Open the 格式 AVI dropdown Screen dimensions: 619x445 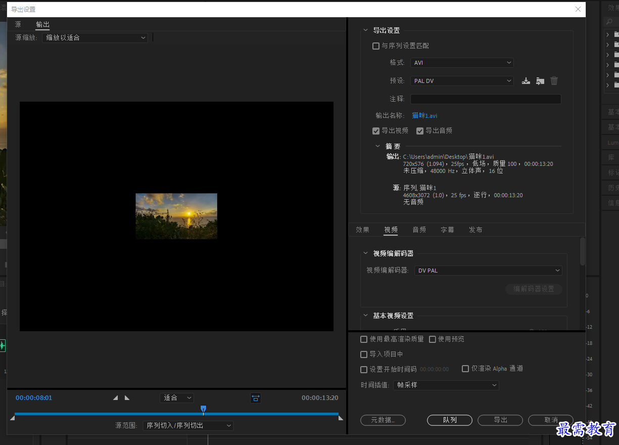point(462,63)
